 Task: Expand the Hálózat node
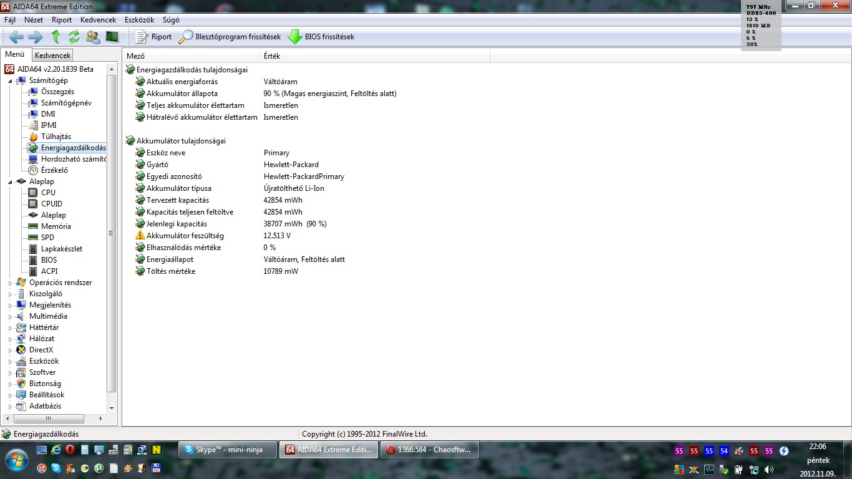10,339
